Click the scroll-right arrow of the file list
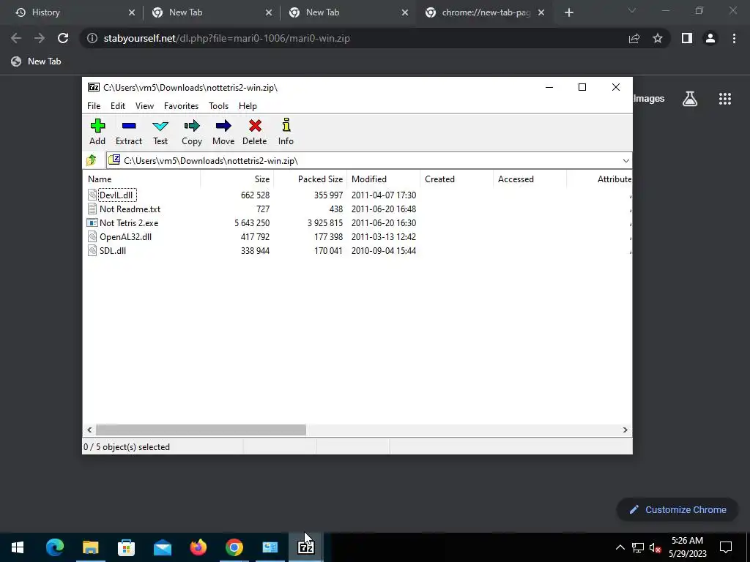The height and width of the screenshot is (562, 750). [x=625, y=430]
